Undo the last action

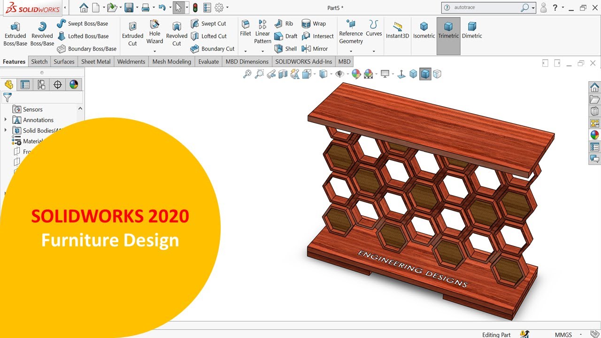tap(162, 8)
